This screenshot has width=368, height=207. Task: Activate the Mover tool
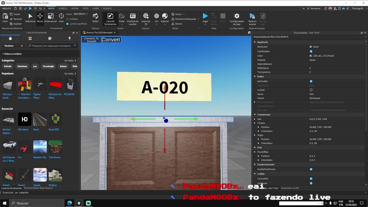point(40,18)
